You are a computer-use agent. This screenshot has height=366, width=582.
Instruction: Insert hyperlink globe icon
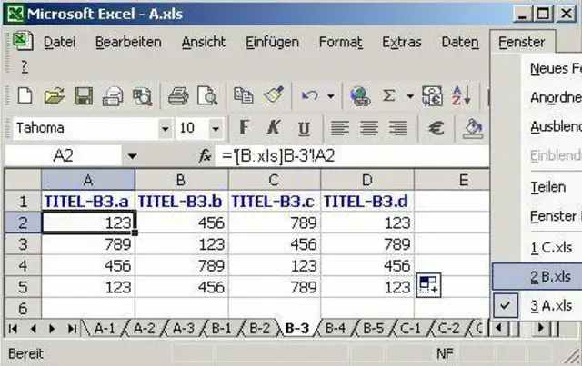(360, 96)
